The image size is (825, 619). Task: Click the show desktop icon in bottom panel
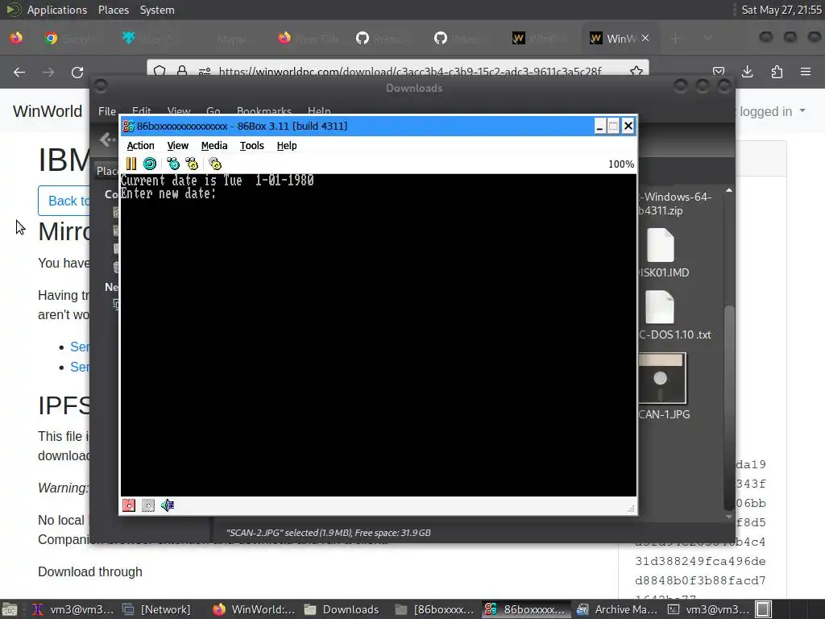[10, 609]
